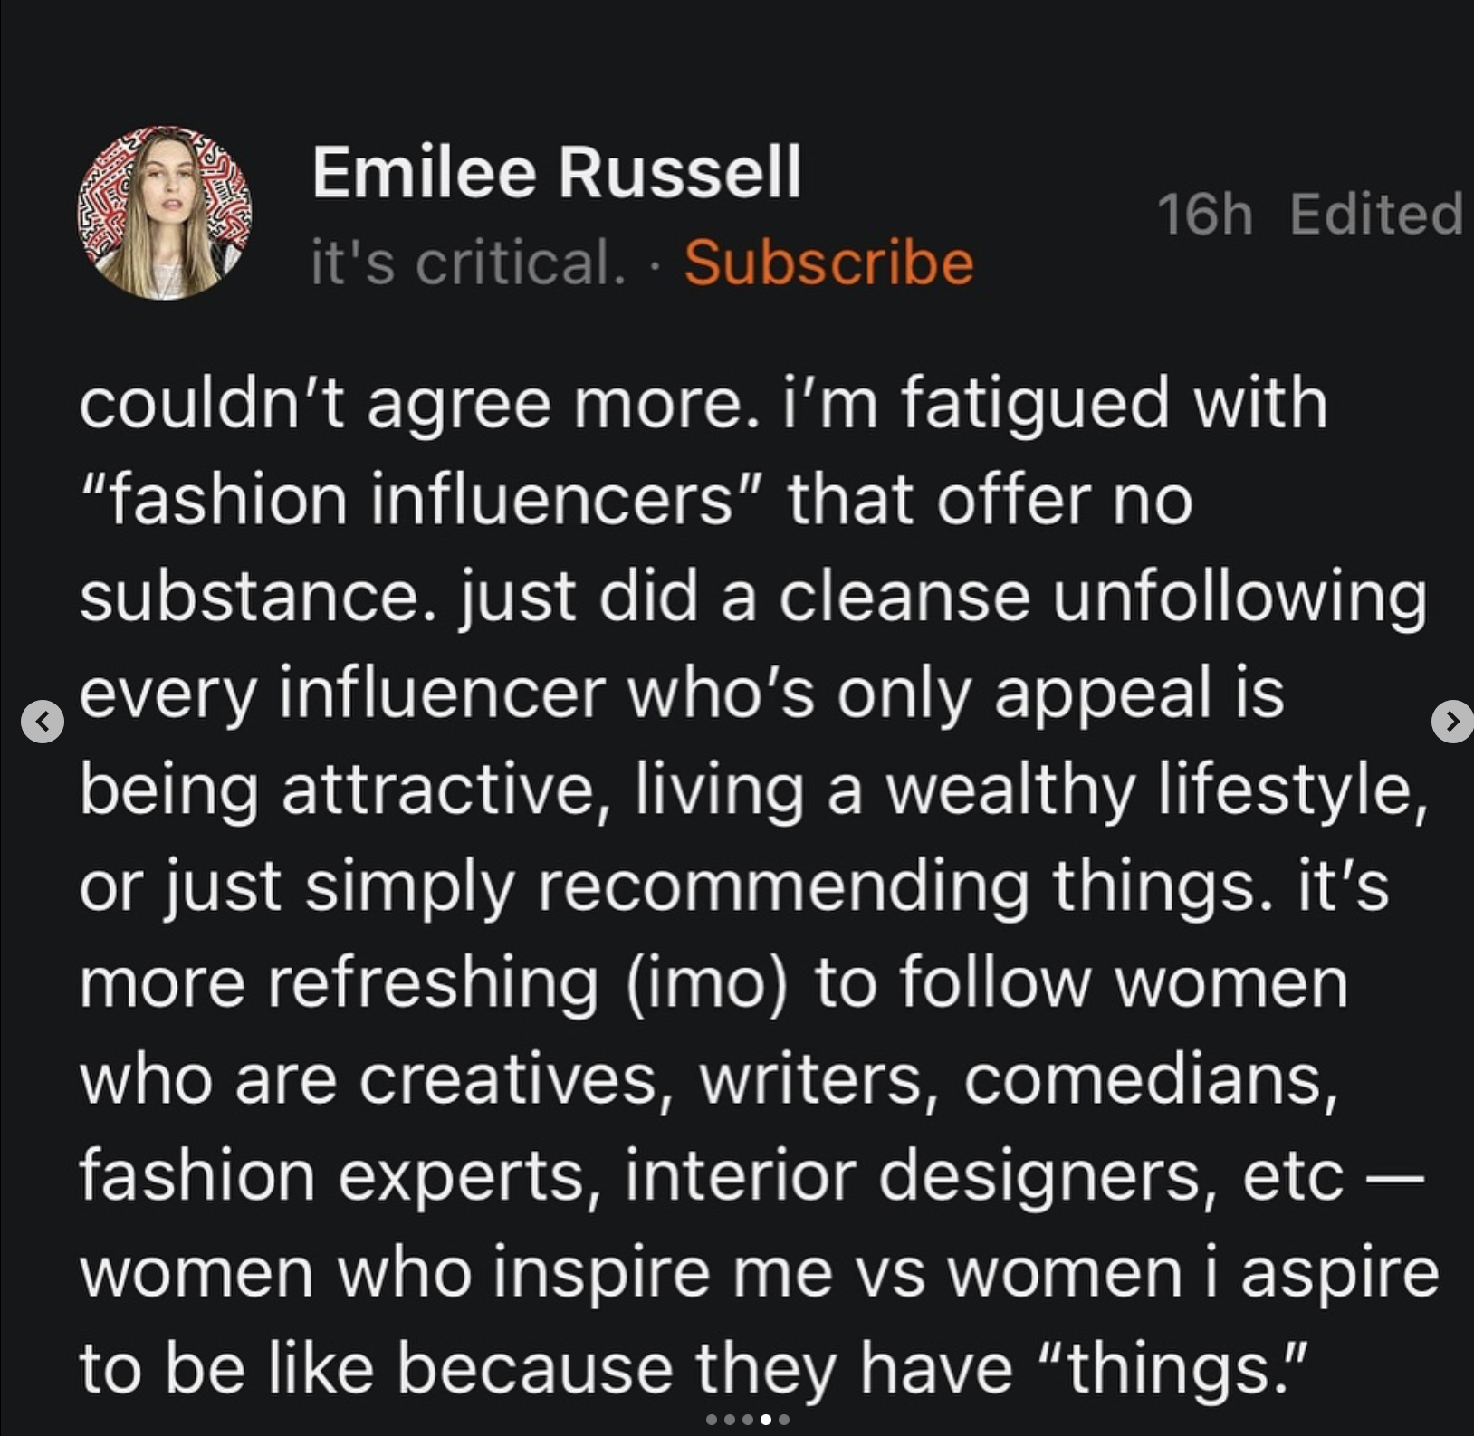Viewport: 1474px width, 1436px height.
Task: Go to the fifth carousel dot
Action: point(784,1420)
